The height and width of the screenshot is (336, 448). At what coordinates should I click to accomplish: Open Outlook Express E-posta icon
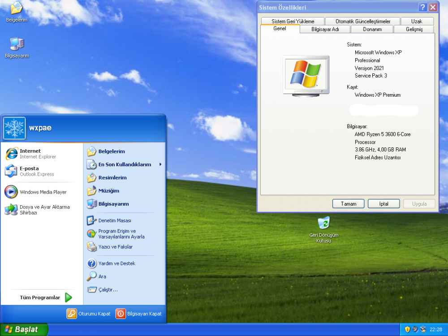pyautogui.click(x=11, y=171)
